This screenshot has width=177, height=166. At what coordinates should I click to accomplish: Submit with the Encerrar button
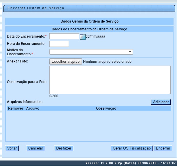coord(163,148)
